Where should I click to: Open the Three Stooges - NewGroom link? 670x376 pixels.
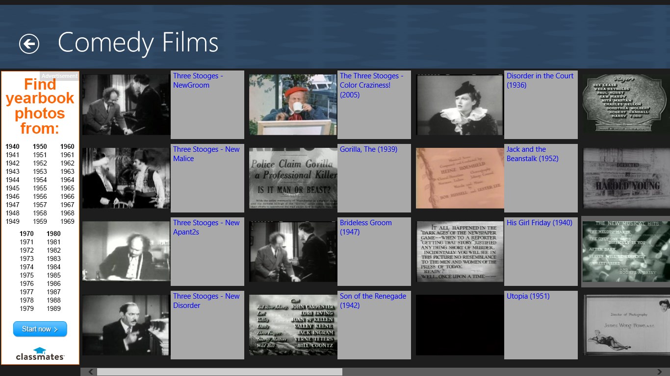point(198,80)
